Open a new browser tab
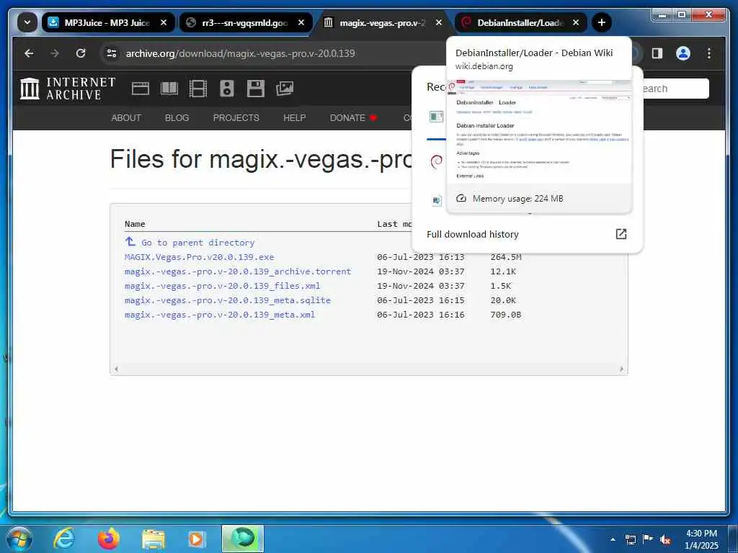Screen dimensions: 738x553 (x=602, y=22)
